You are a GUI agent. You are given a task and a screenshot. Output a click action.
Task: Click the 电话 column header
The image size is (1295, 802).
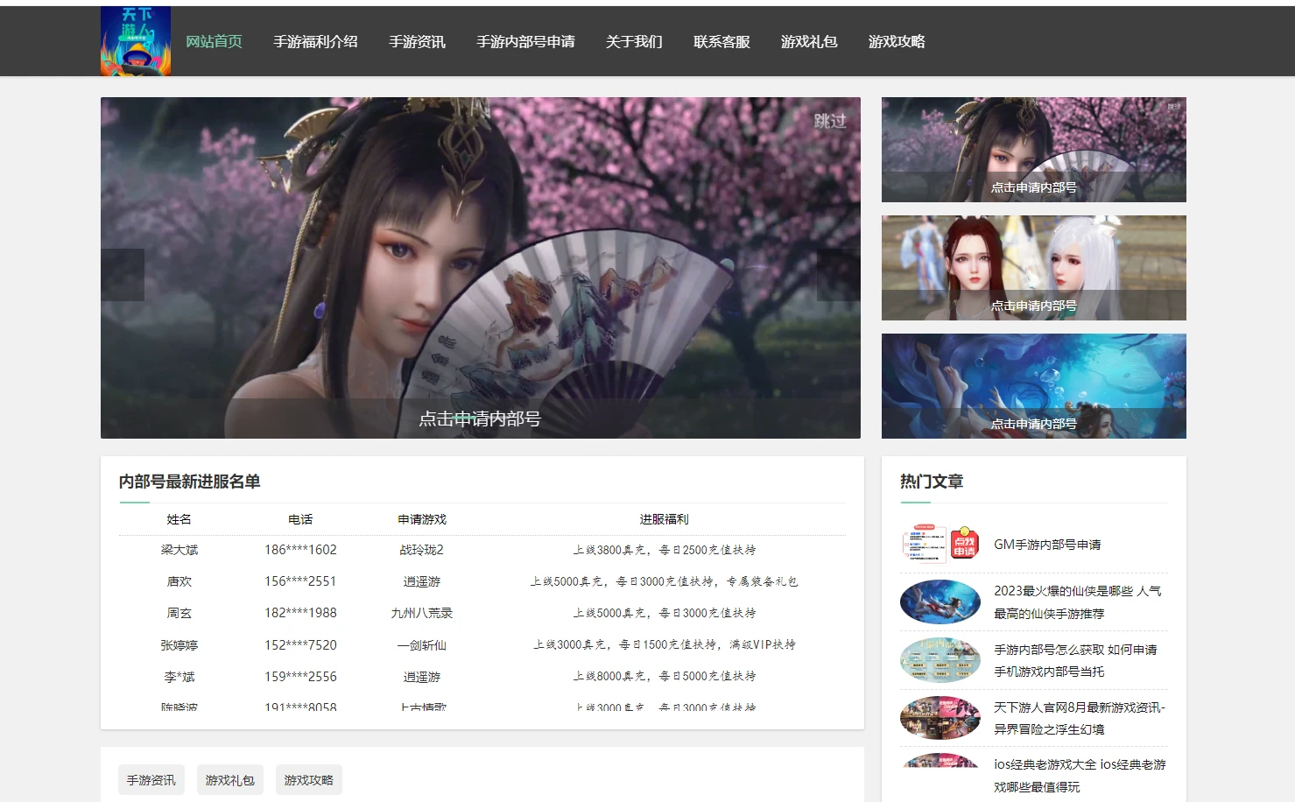(300, 519)
